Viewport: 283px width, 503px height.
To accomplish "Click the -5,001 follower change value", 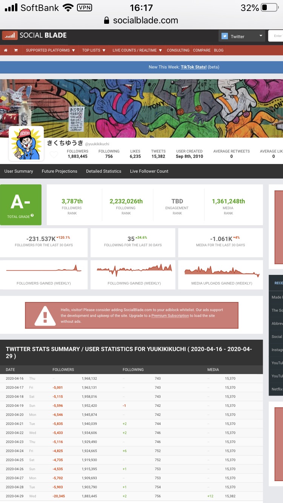I will click(57, 388).
